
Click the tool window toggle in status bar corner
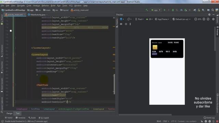[2, 121]
